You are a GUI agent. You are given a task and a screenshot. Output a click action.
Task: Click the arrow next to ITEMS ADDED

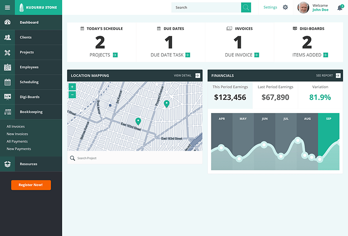[x=325, y=55]
